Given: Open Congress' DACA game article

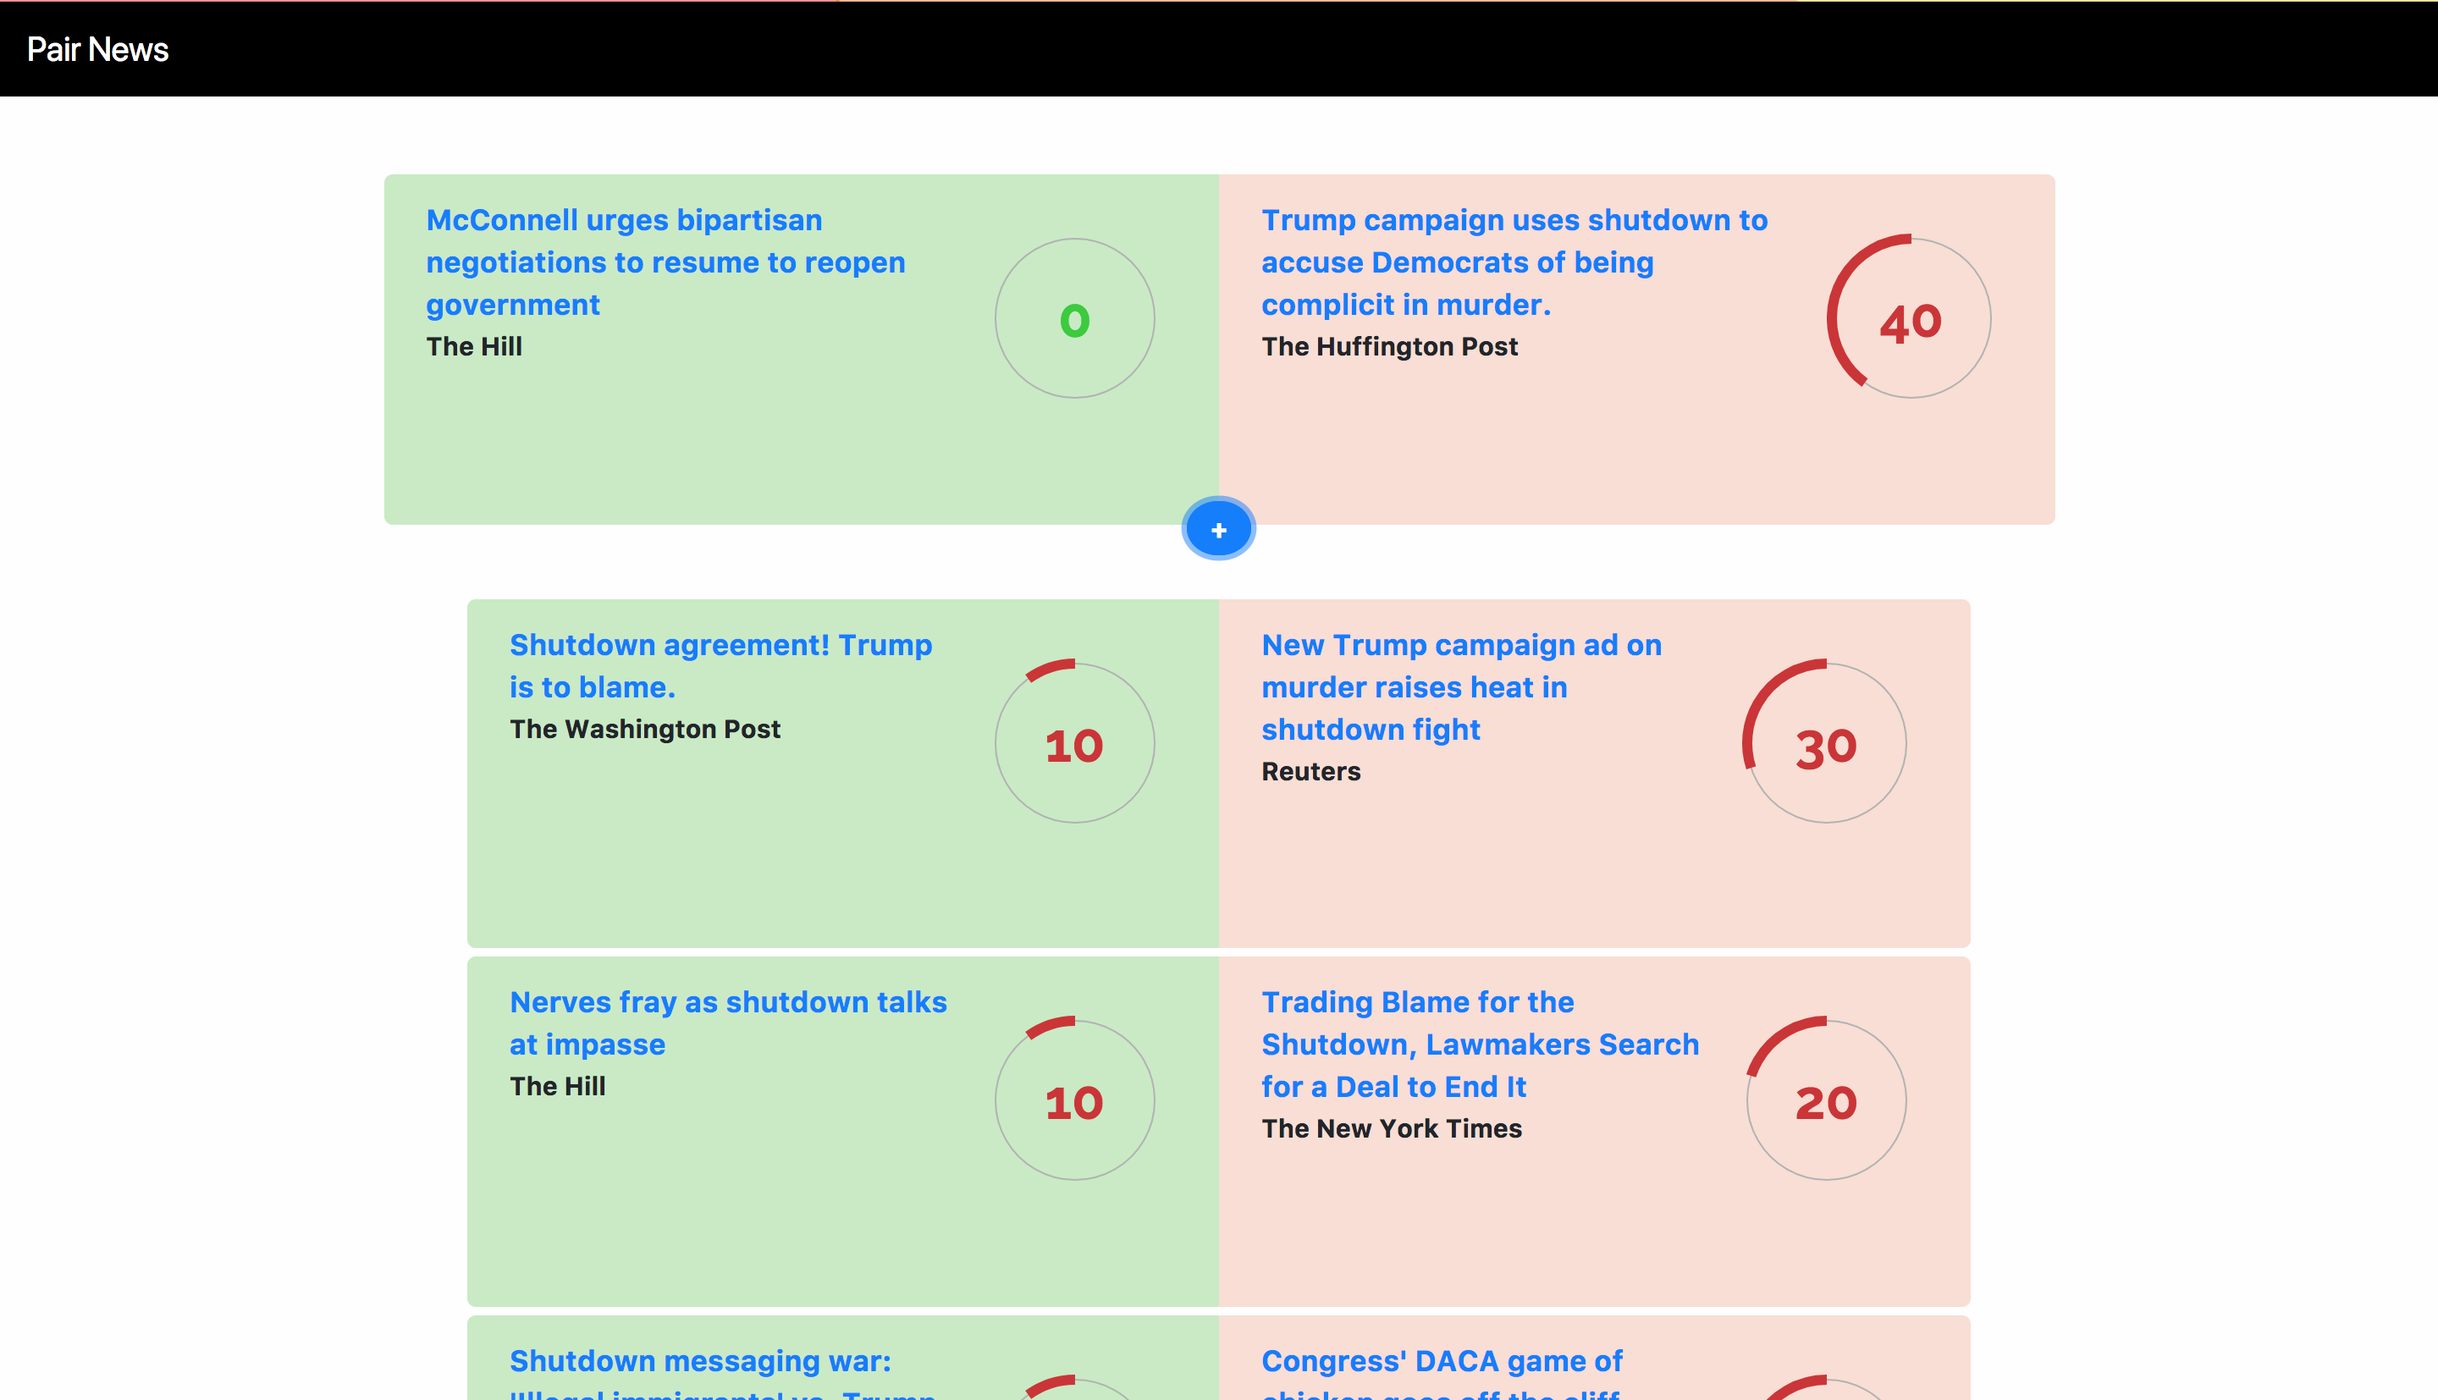Looking at the screenshot, I should click(x=1441, y=1362).
